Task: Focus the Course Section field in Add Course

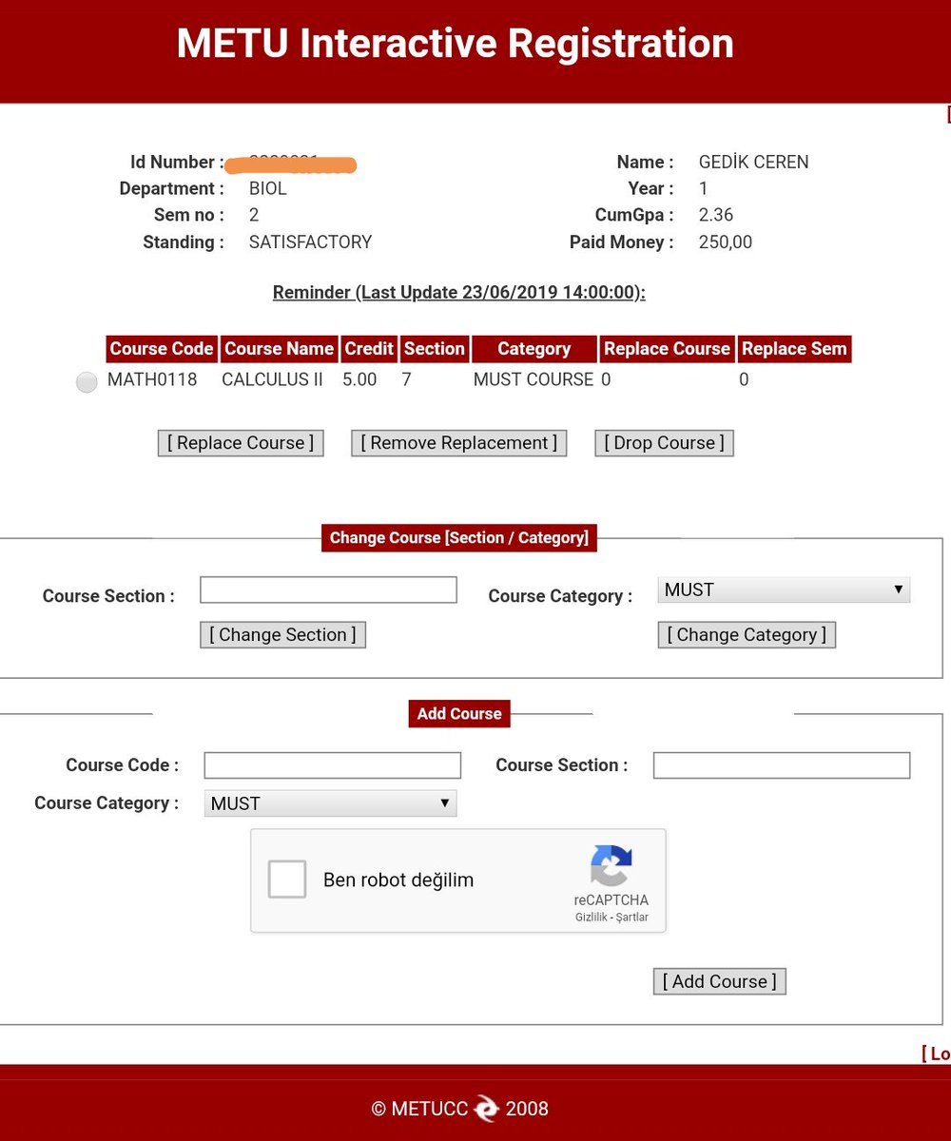Action: pyautogui.click(x=782, y=765)
